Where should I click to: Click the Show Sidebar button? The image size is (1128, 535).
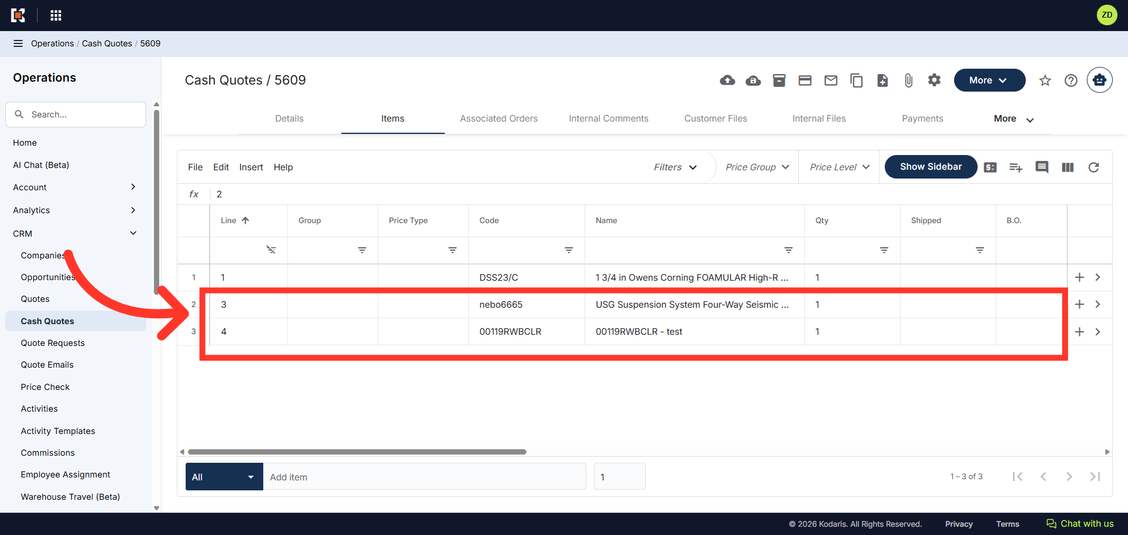pos(931,167)
